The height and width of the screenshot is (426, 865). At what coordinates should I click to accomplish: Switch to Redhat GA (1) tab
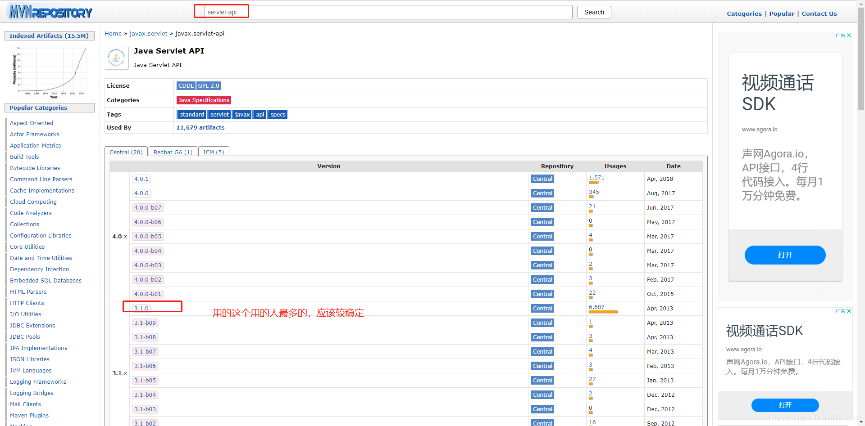(173, 152)
